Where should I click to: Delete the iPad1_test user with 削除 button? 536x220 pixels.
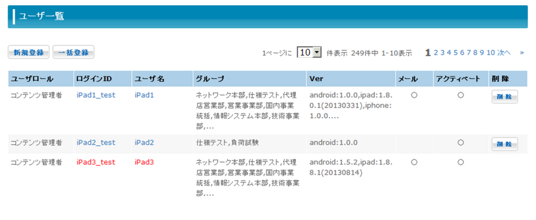click(x=505, y=97)
